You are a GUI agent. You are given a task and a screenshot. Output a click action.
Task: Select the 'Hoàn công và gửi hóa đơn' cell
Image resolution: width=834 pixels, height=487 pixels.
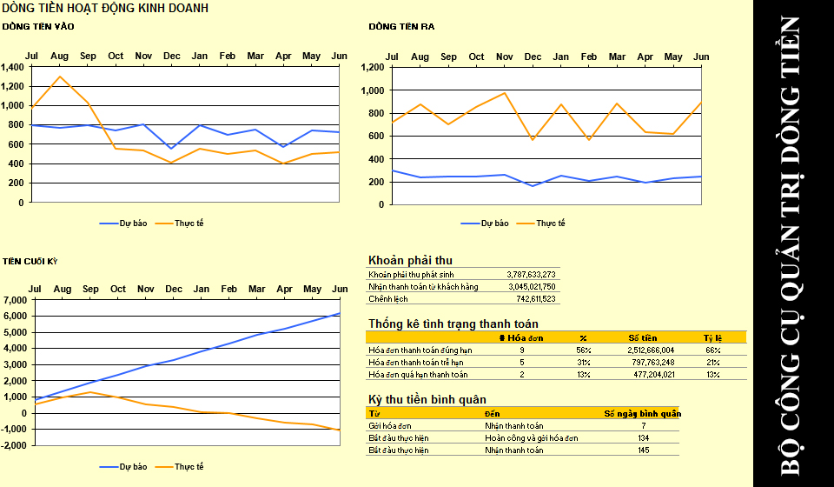[x=532, y=438]
